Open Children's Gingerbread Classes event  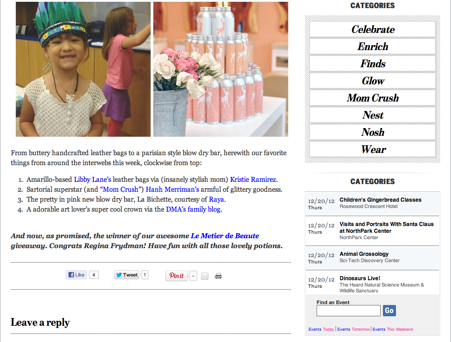pyautogui.click(x=380, y=199)
